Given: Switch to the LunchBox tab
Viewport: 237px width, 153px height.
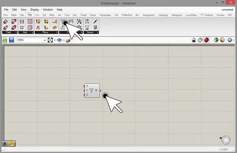Looking at the screenshot, I should tap(191, 15).
